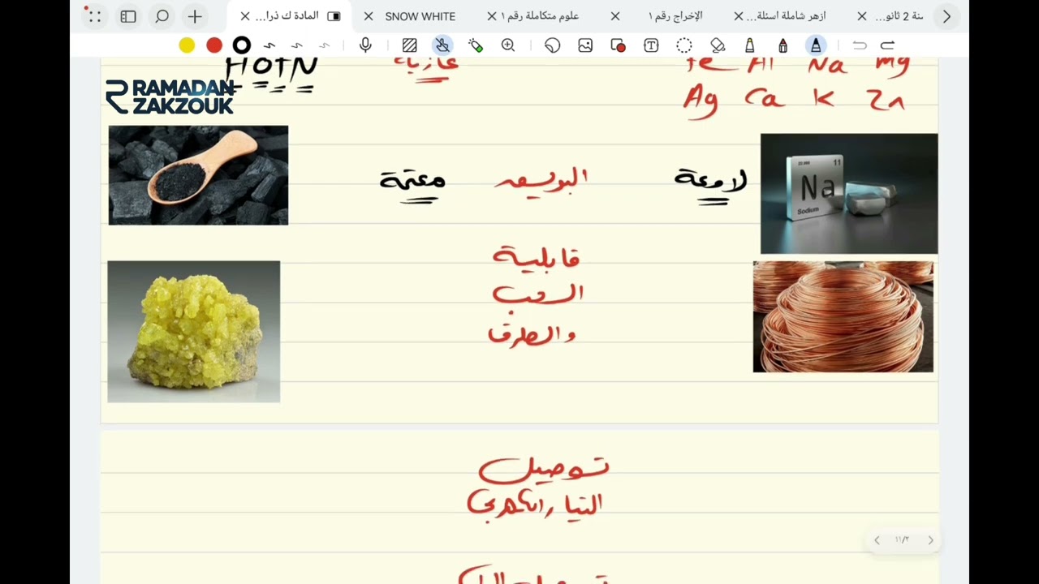
Task: Open the search magnifier in top bar
Action: coord(162,16)
